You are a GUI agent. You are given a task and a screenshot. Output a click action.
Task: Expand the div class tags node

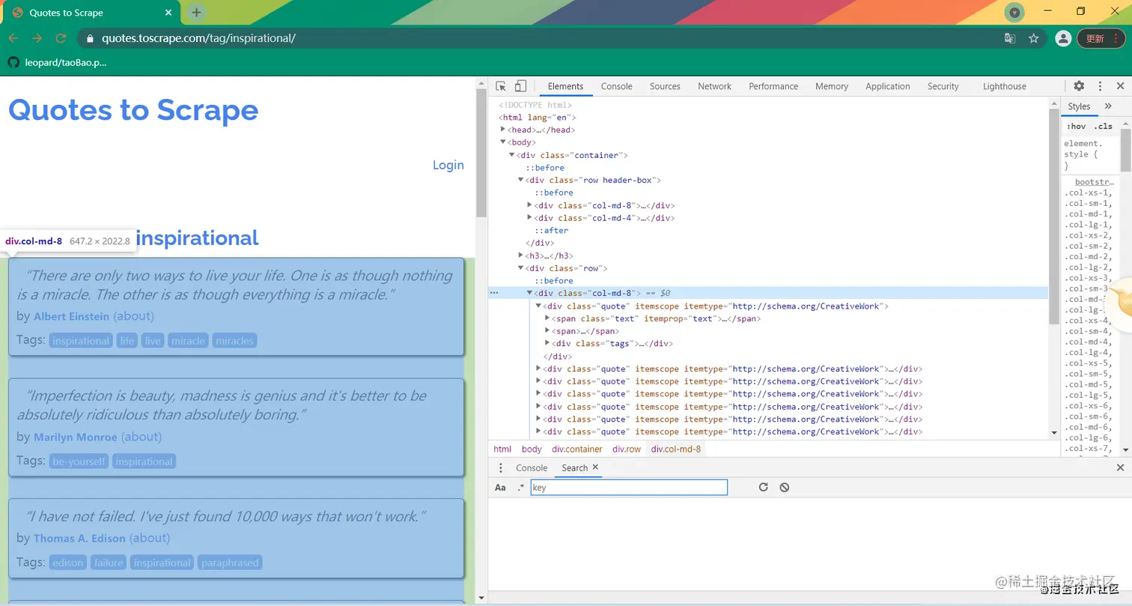(x=548, y=343)
